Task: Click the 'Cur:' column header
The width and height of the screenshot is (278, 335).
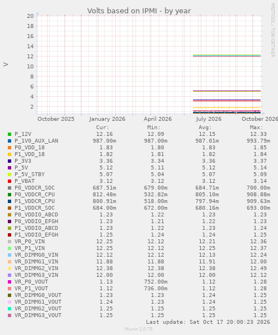Action: click(x=102, y=128)
